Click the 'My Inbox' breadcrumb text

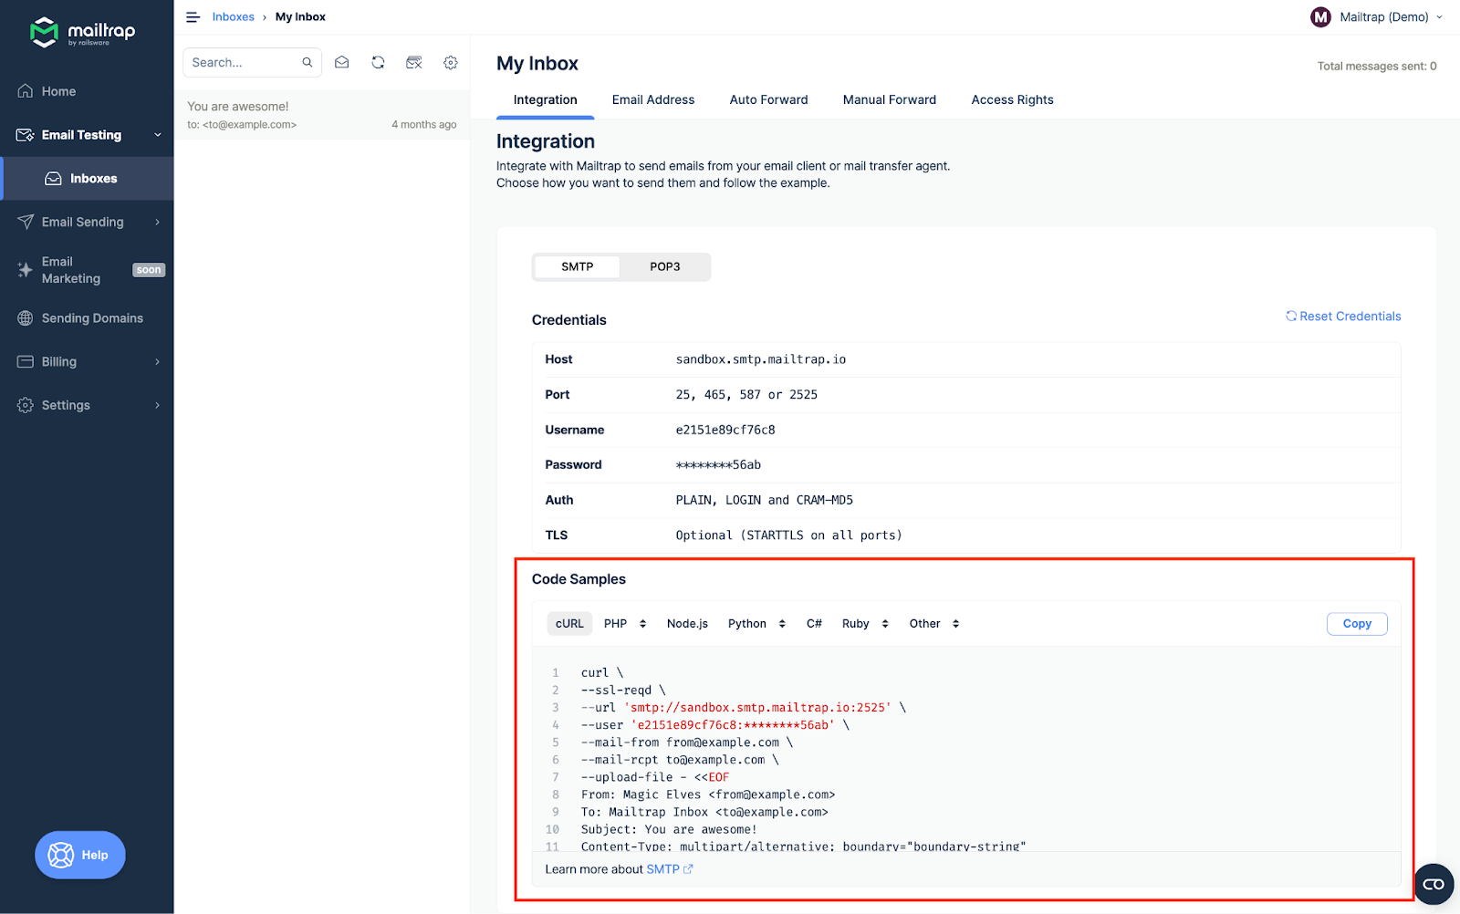click(x=300, y=17)
